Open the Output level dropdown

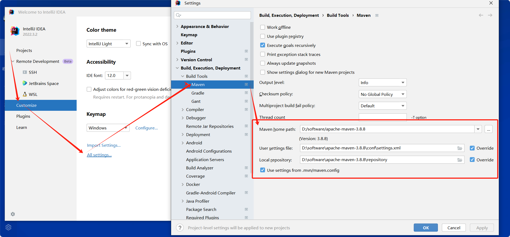click(x=382, y=83)
